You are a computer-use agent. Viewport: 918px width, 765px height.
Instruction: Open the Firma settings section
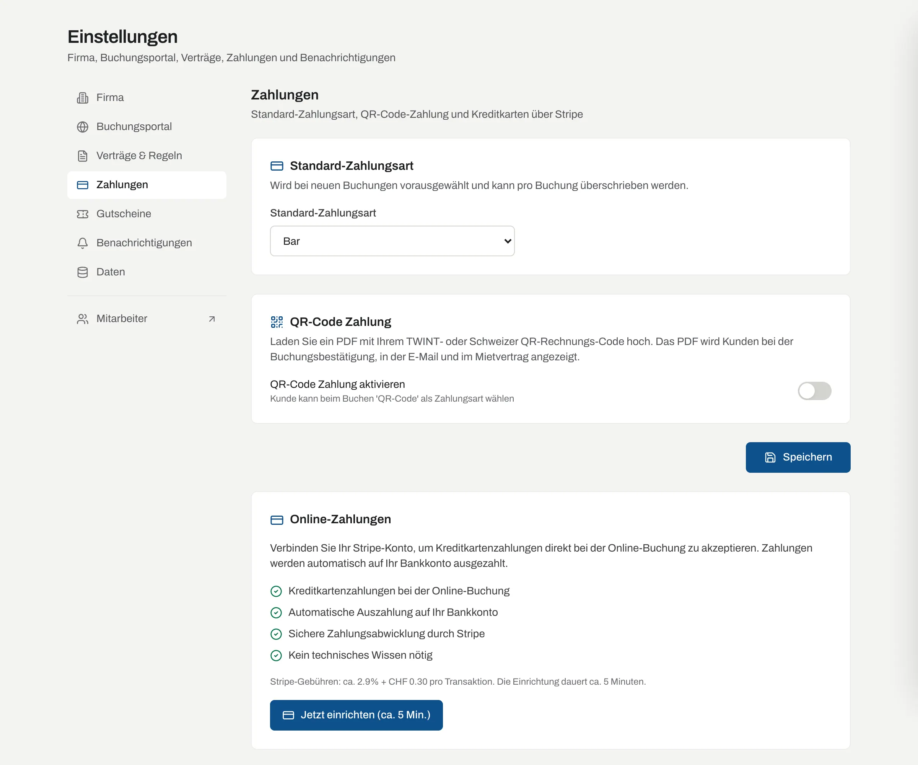coord(147,98)
